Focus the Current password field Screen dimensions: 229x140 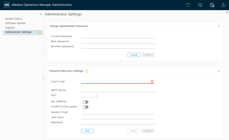pyautogui.click(x=118, y=36)
